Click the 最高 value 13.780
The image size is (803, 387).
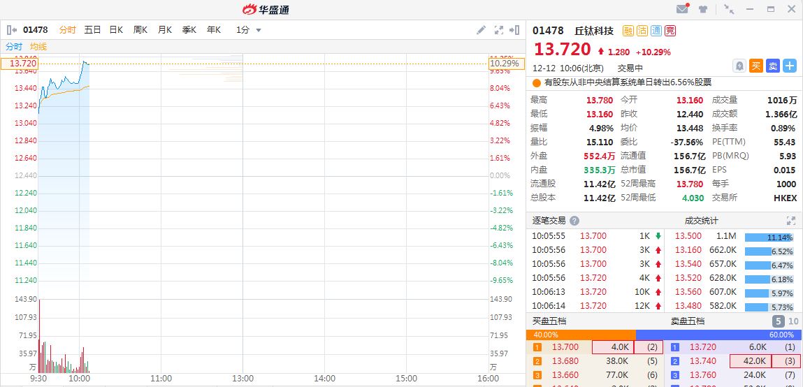[x=599, y=100]
